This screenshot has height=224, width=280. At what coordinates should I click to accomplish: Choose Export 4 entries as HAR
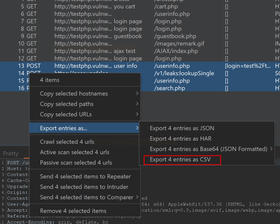pyautogui.click(x=180, y=139)
